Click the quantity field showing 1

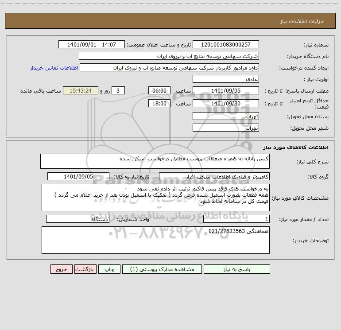236,219
